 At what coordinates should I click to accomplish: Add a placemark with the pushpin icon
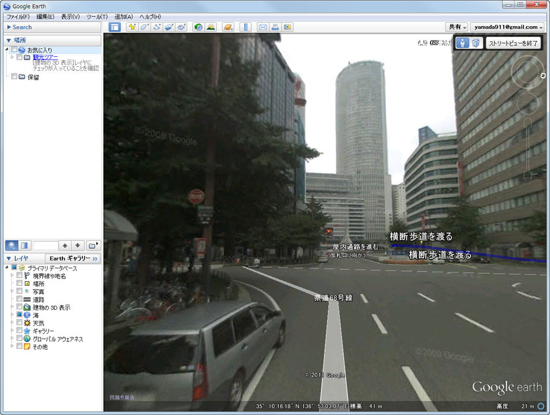[132, 27]
